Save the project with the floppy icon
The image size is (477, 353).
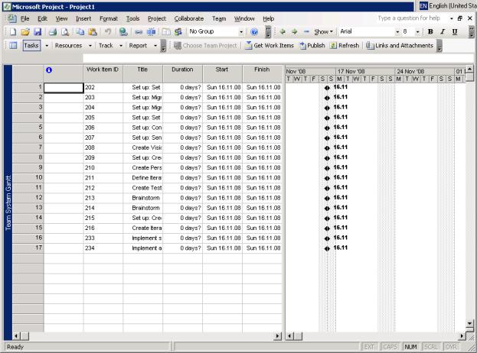[38, 31]
